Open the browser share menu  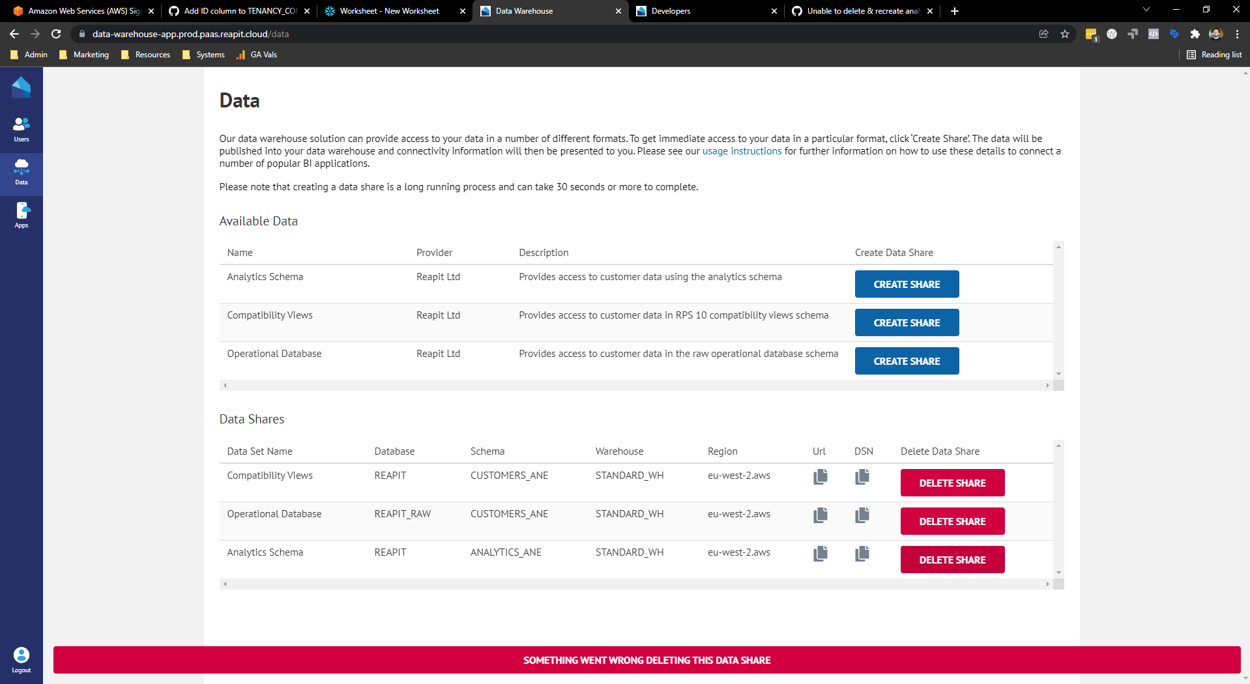point(1043,34)
